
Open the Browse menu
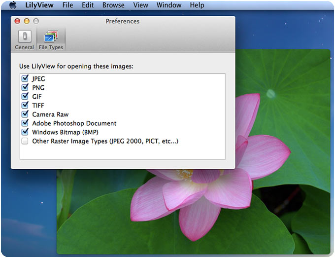113,5
